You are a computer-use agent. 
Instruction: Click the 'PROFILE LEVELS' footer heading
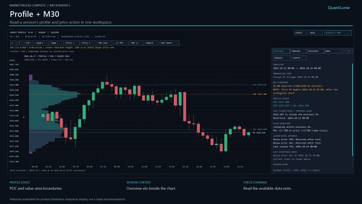tap(20, 182)
